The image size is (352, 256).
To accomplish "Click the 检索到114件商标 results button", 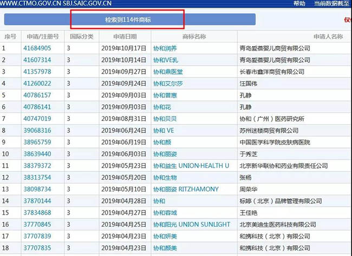I will tap(128, 20).
